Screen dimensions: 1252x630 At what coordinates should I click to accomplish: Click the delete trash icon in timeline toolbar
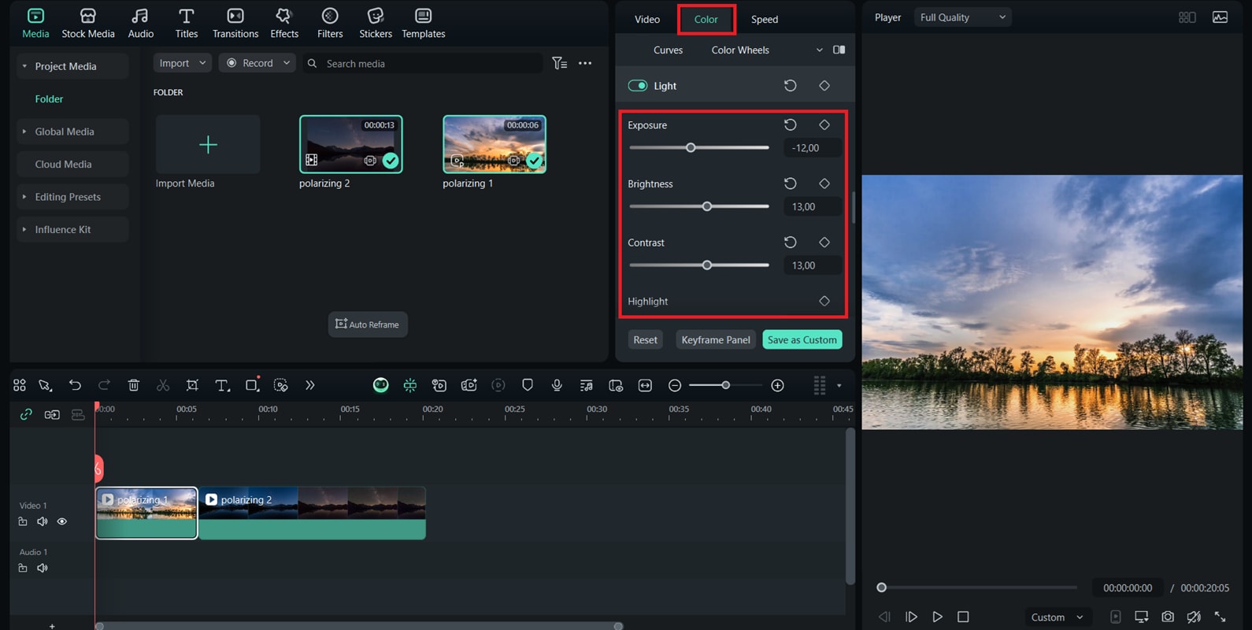coord(134,385)
